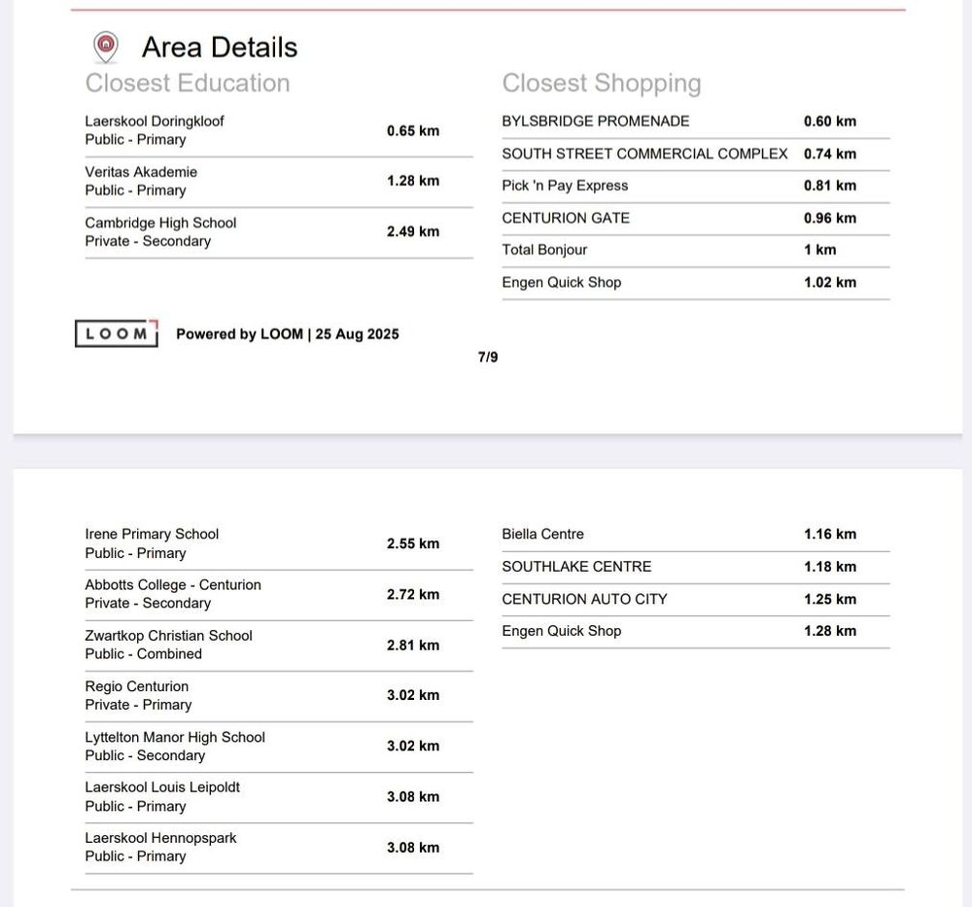Select Laerskool Doringkloof school entry
This screenshot has width=972, height=907.
155,130
